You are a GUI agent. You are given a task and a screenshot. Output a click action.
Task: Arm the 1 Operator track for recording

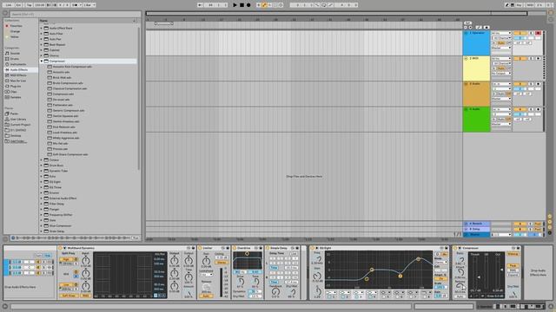tap(538, 33)
